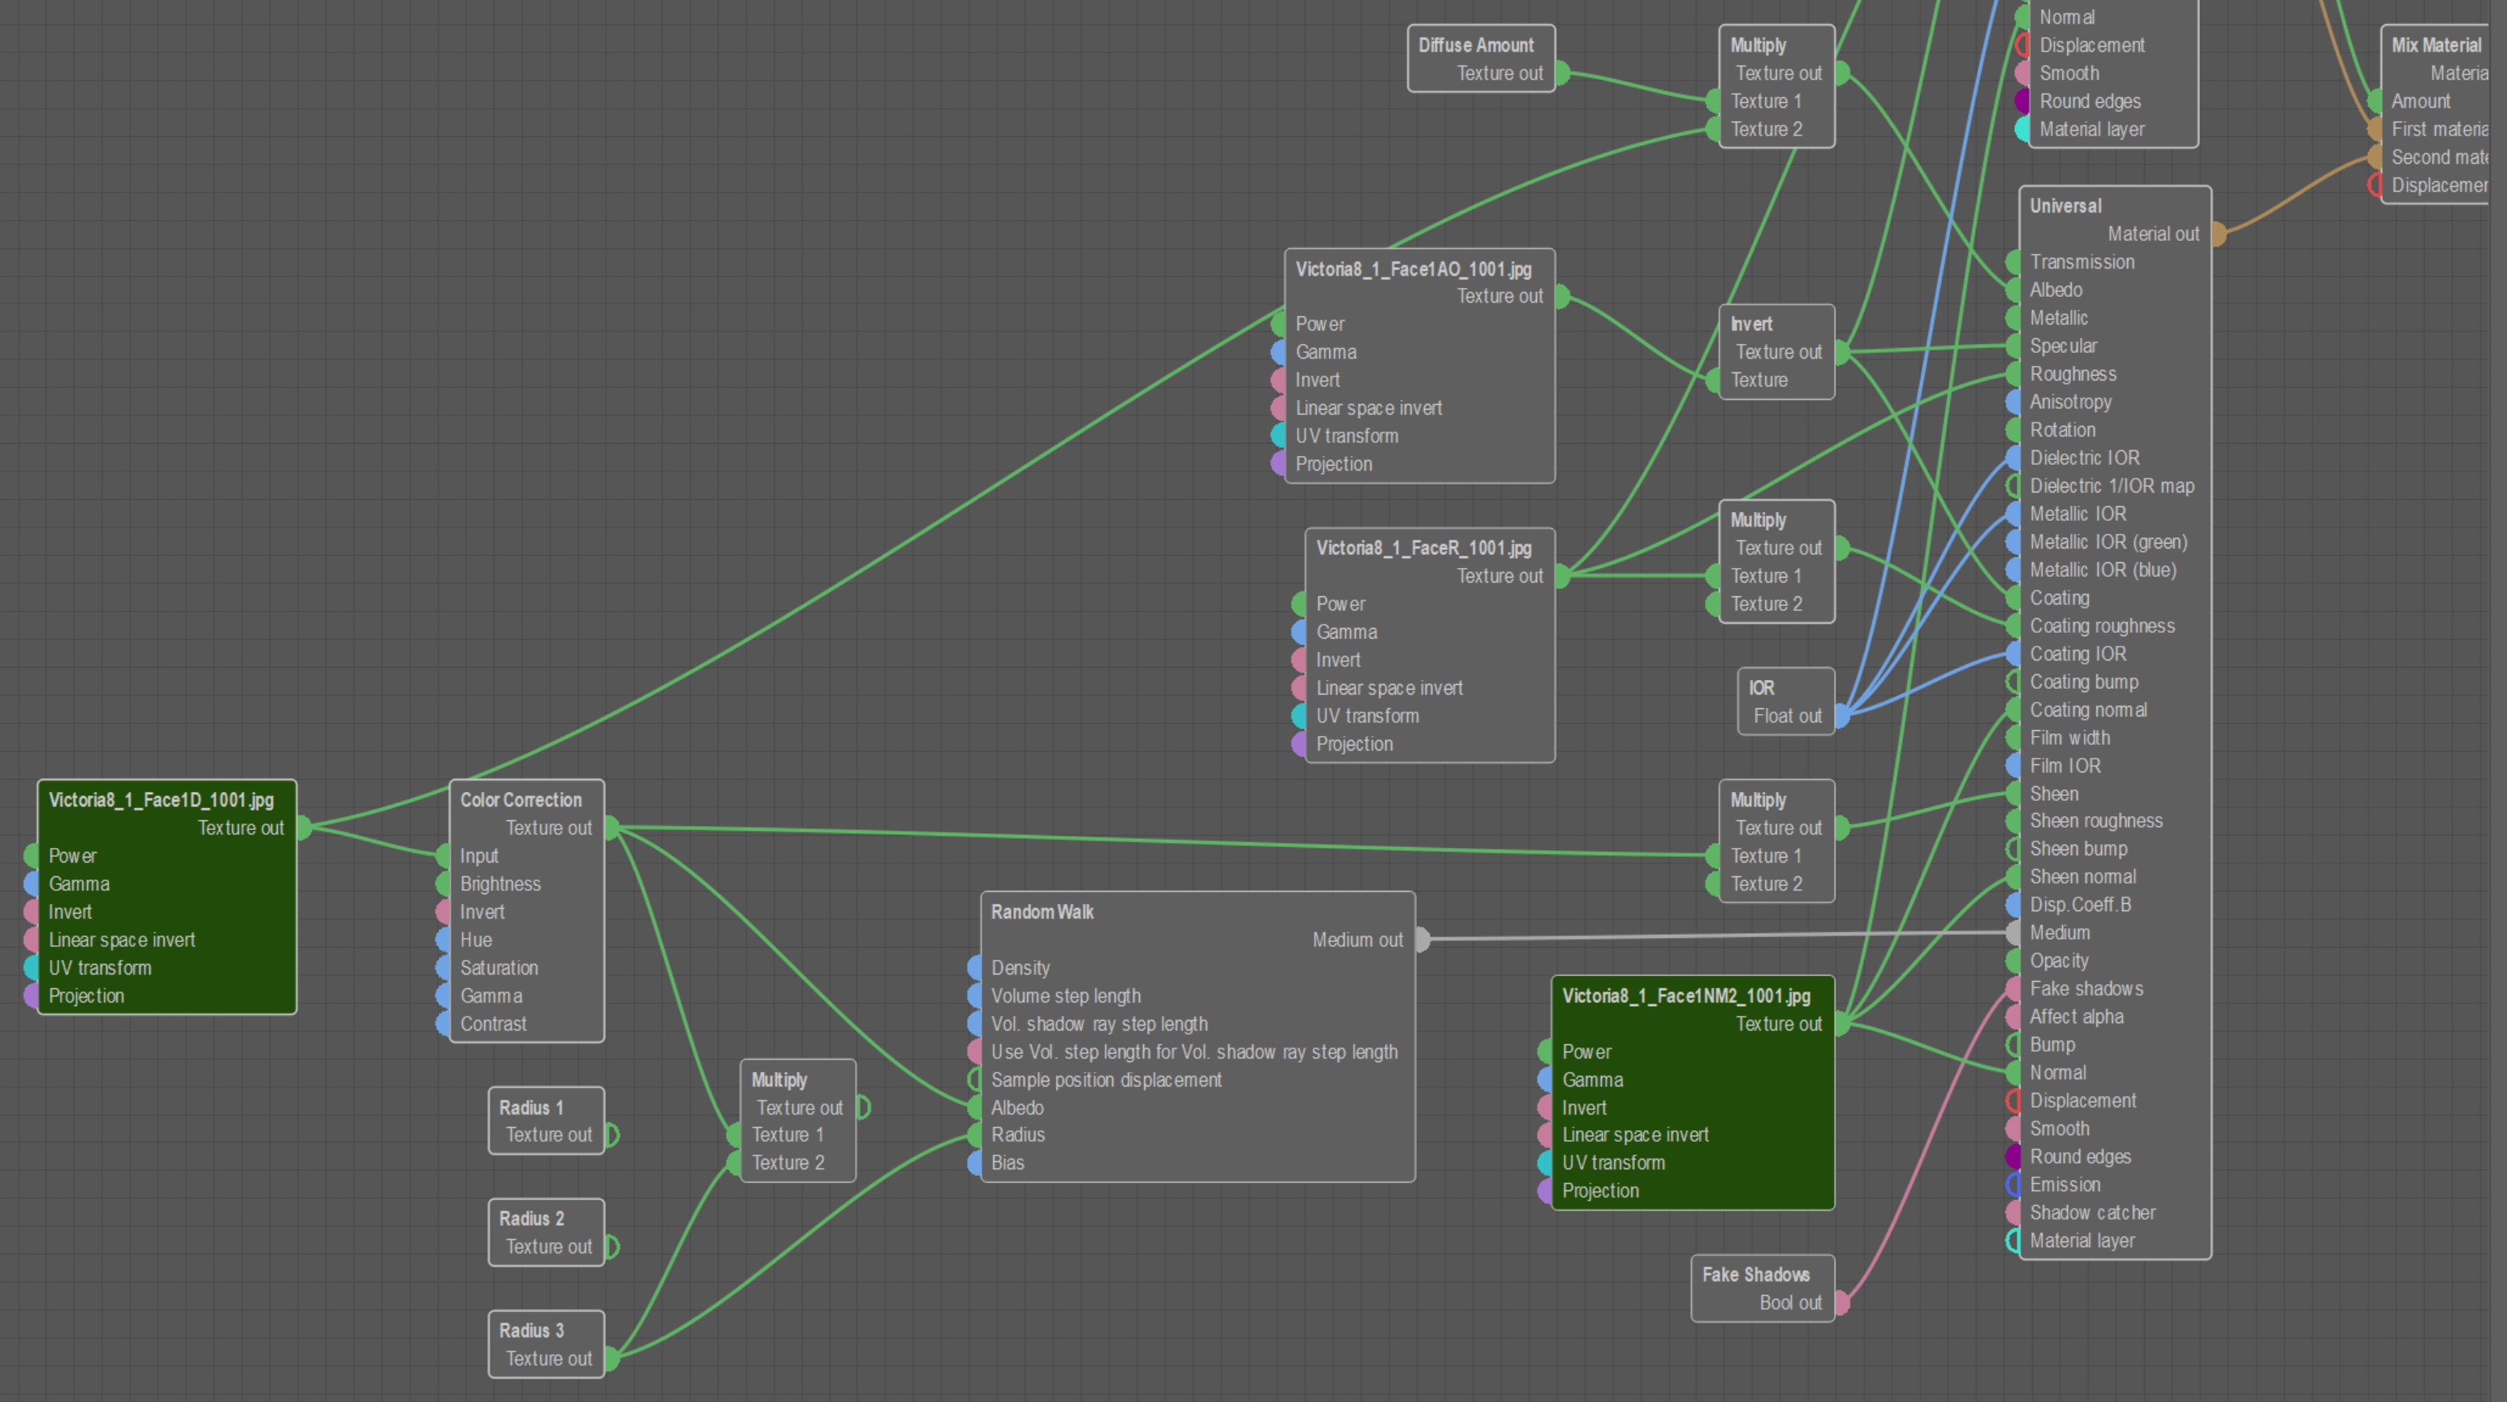Click the Universal node Displacement input pin
The image size is (2507, 1402).
click(x=2013, y=1100)
